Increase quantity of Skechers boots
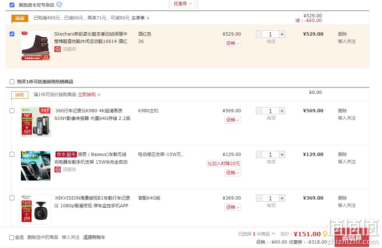 coord(282,34)
